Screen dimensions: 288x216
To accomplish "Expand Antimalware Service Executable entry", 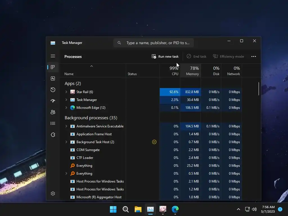I will (66, 126).
